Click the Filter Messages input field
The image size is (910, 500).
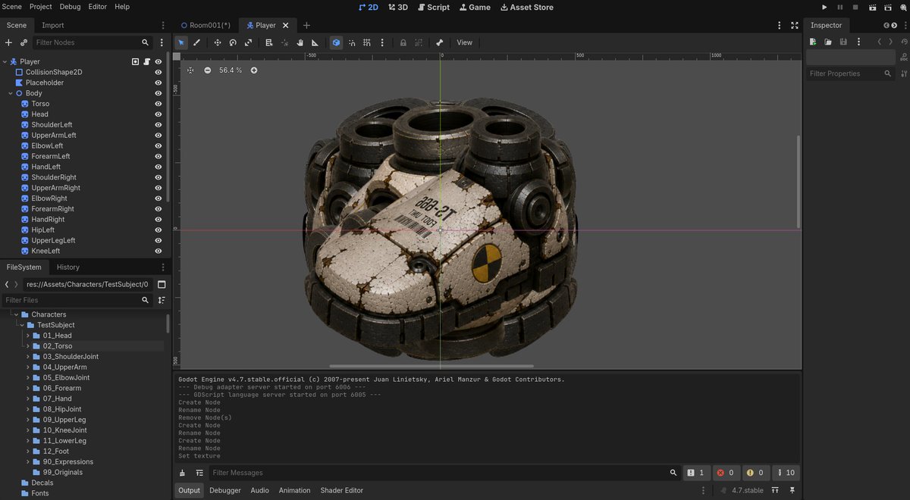coord(437,473)
